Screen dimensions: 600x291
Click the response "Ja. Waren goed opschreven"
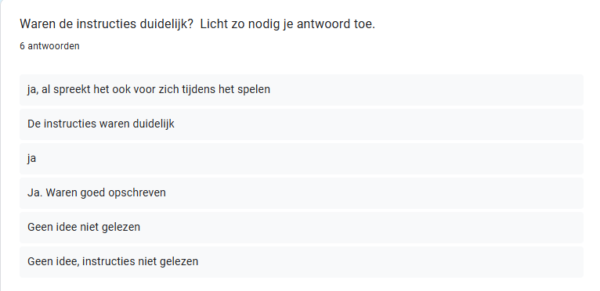click(x=302, y=192)
